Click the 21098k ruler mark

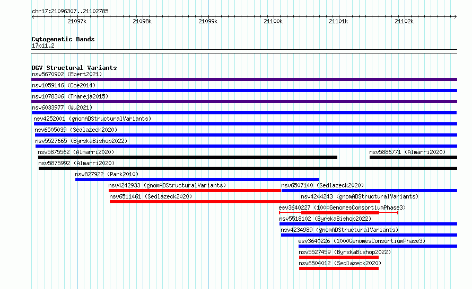point(142,21)
